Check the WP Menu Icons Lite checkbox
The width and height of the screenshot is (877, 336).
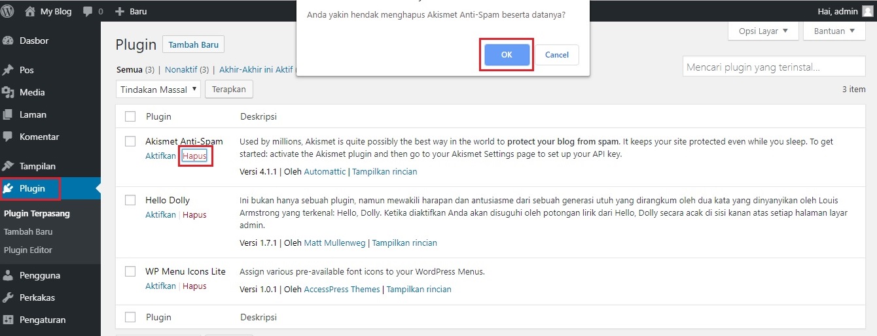[x=130, y=271]
